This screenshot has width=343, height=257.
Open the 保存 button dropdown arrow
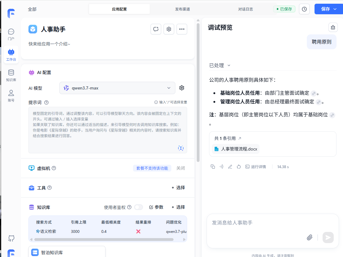335,9
